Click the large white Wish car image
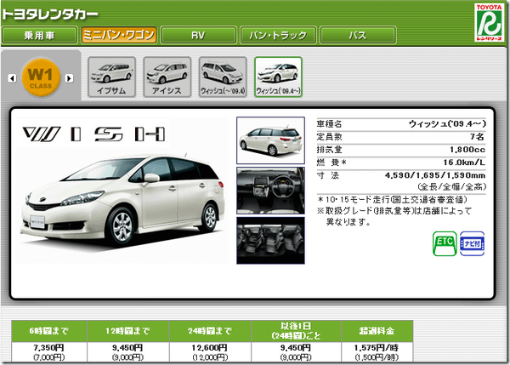Image resolution: width=510 pixels, height=365 pixels. click(123, 203)
